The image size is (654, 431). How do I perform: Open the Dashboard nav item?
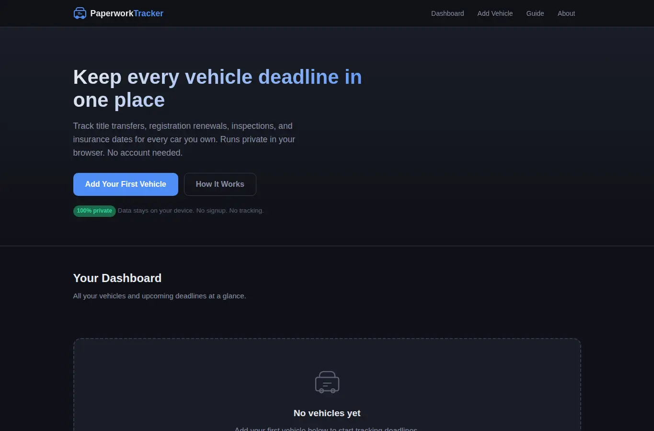[x=447, y=13]
